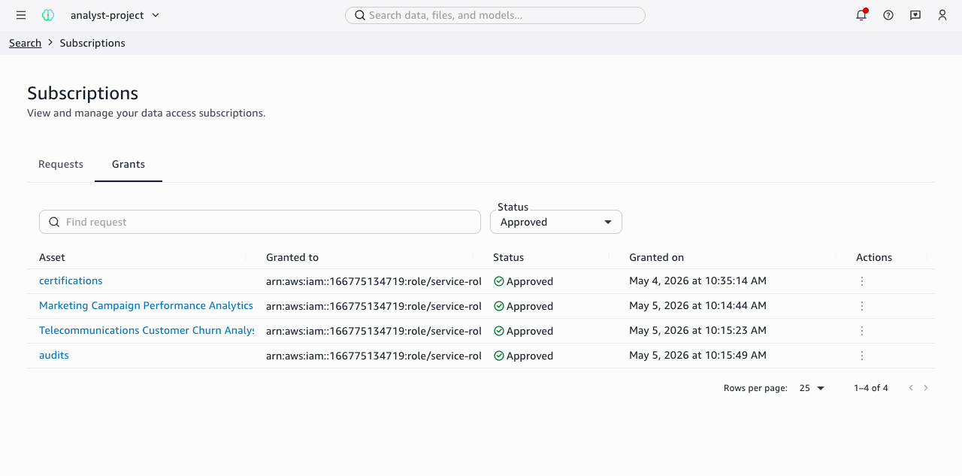This screenshot has width=962, height=476.
Task: Select the Grants tab
Action: (x=129, y=164)
